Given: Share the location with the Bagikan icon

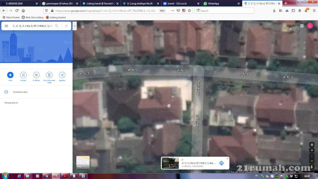Looking at the screenshot, I should click(62, 75).
